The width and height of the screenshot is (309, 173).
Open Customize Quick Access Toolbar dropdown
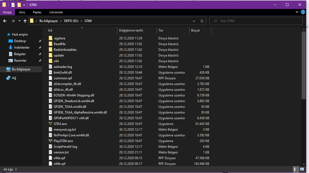(24, 5)
